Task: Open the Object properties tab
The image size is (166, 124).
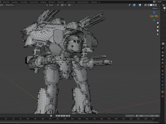Action: 163,71
